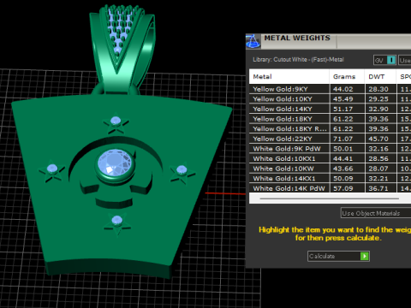The width and height of the screenshot is (411, 308).
Task: Click the Use Object Materials button
Action: click(x=376, y=213)
